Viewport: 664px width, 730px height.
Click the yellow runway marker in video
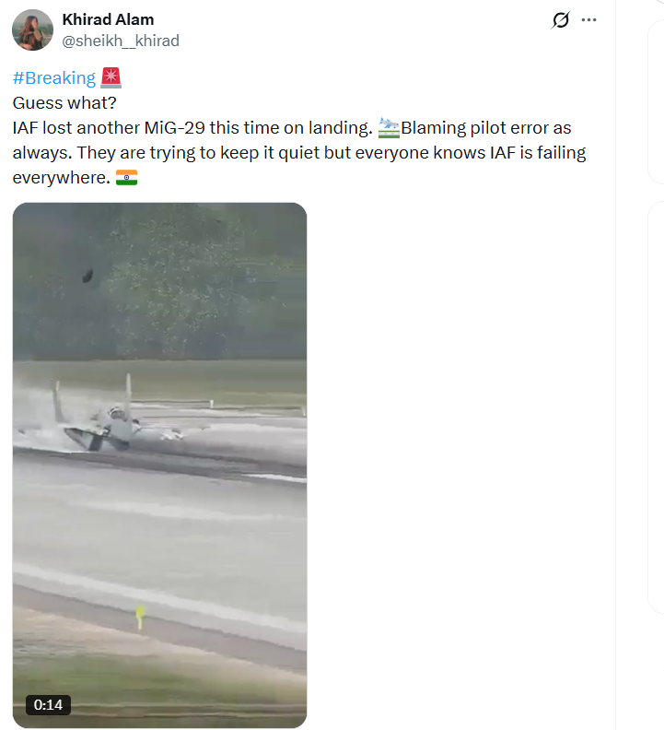click(x=140, y=617)
